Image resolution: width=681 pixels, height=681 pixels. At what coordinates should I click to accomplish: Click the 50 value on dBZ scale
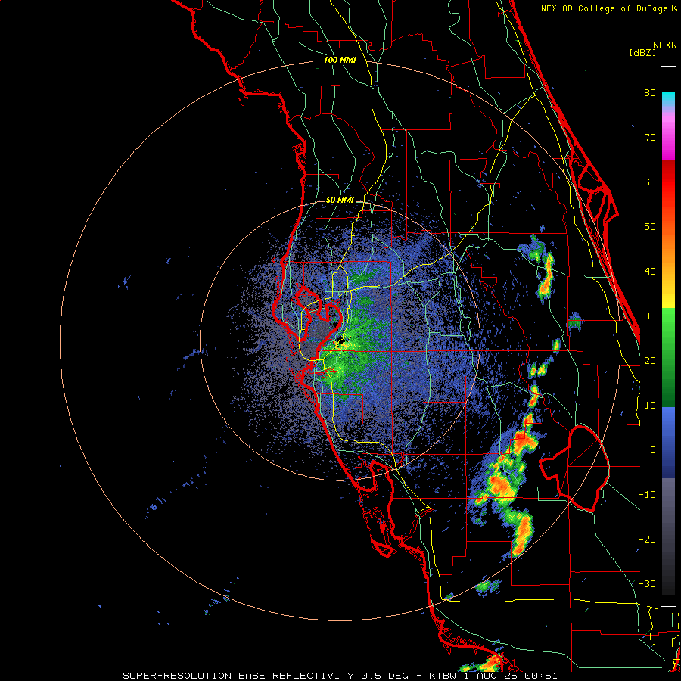pyautogui.click(x=650, y=227)
